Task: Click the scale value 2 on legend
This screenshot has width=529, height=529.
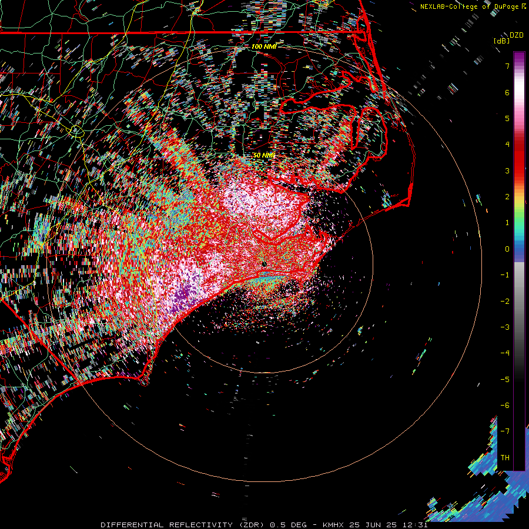Action: [x=507, y=197]
